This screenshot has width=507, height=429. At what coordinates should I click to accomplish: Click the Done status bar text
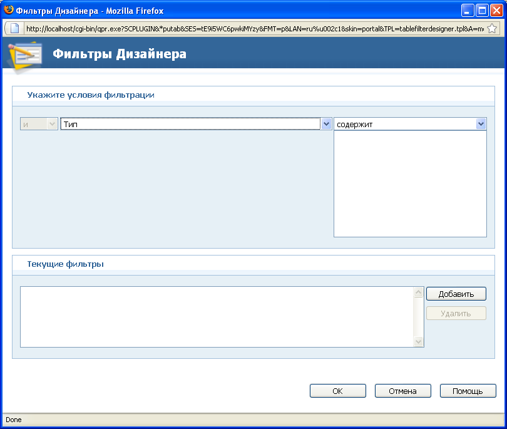(14, 420)
